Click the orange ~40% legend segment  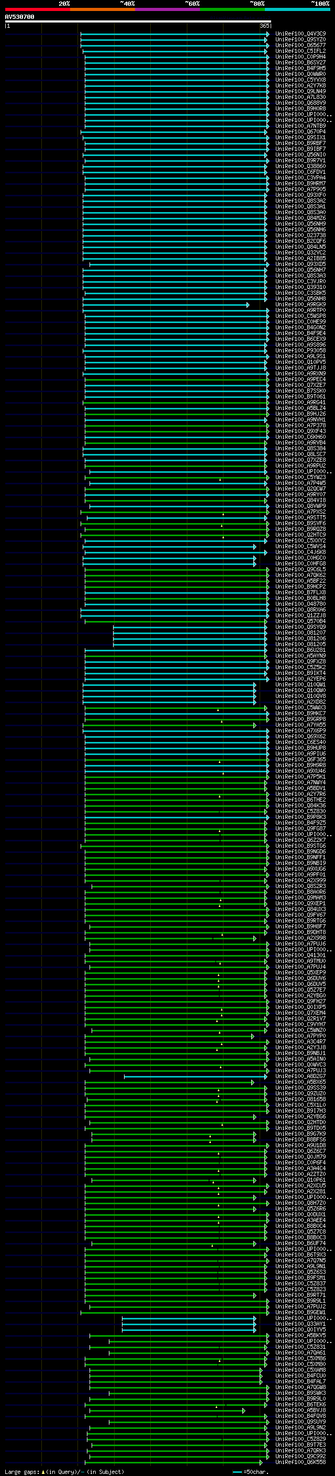click(x=103, y=9)
